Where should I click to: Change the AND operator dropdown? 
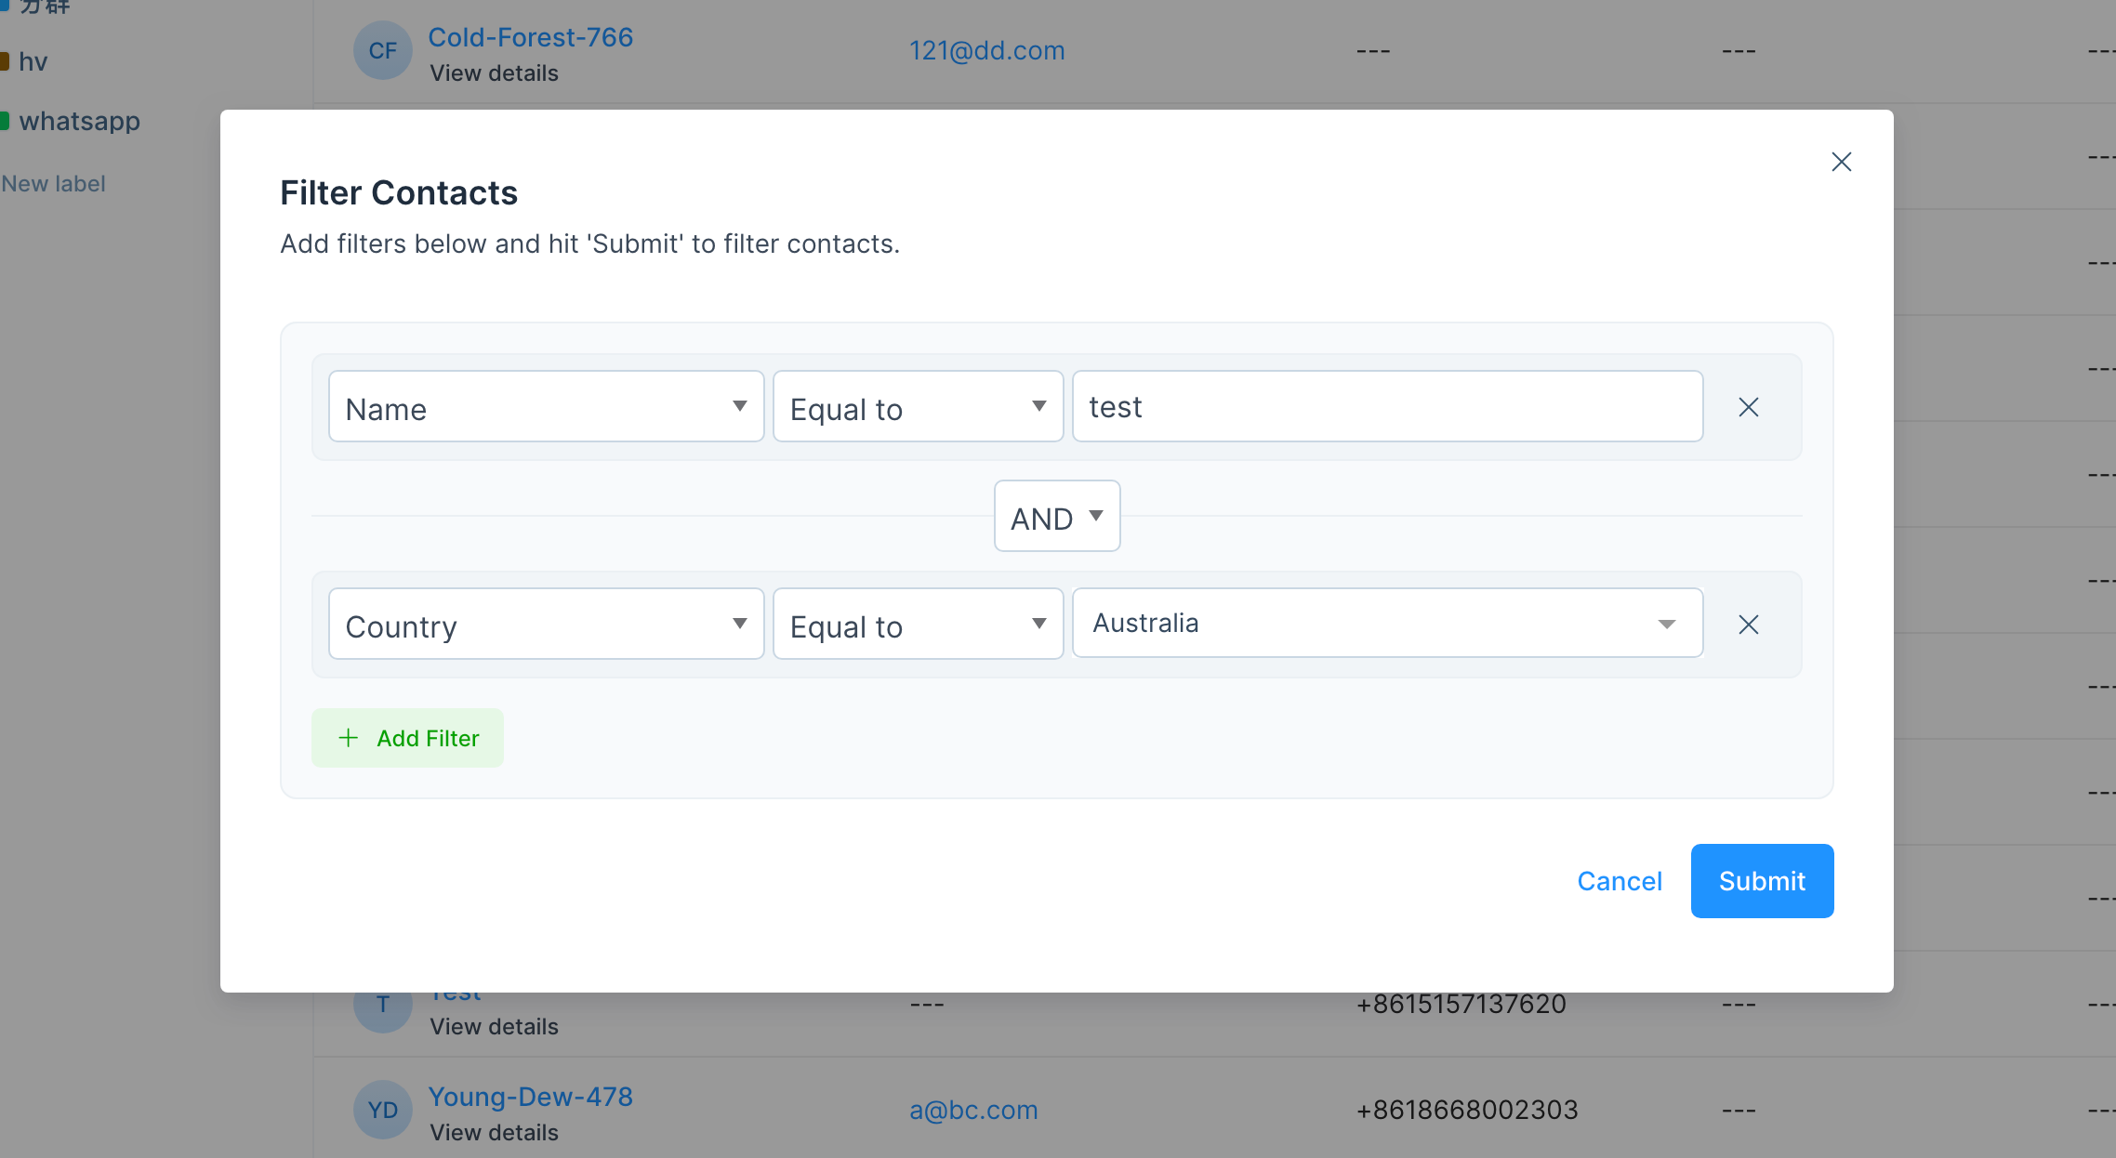(1056, 517)
